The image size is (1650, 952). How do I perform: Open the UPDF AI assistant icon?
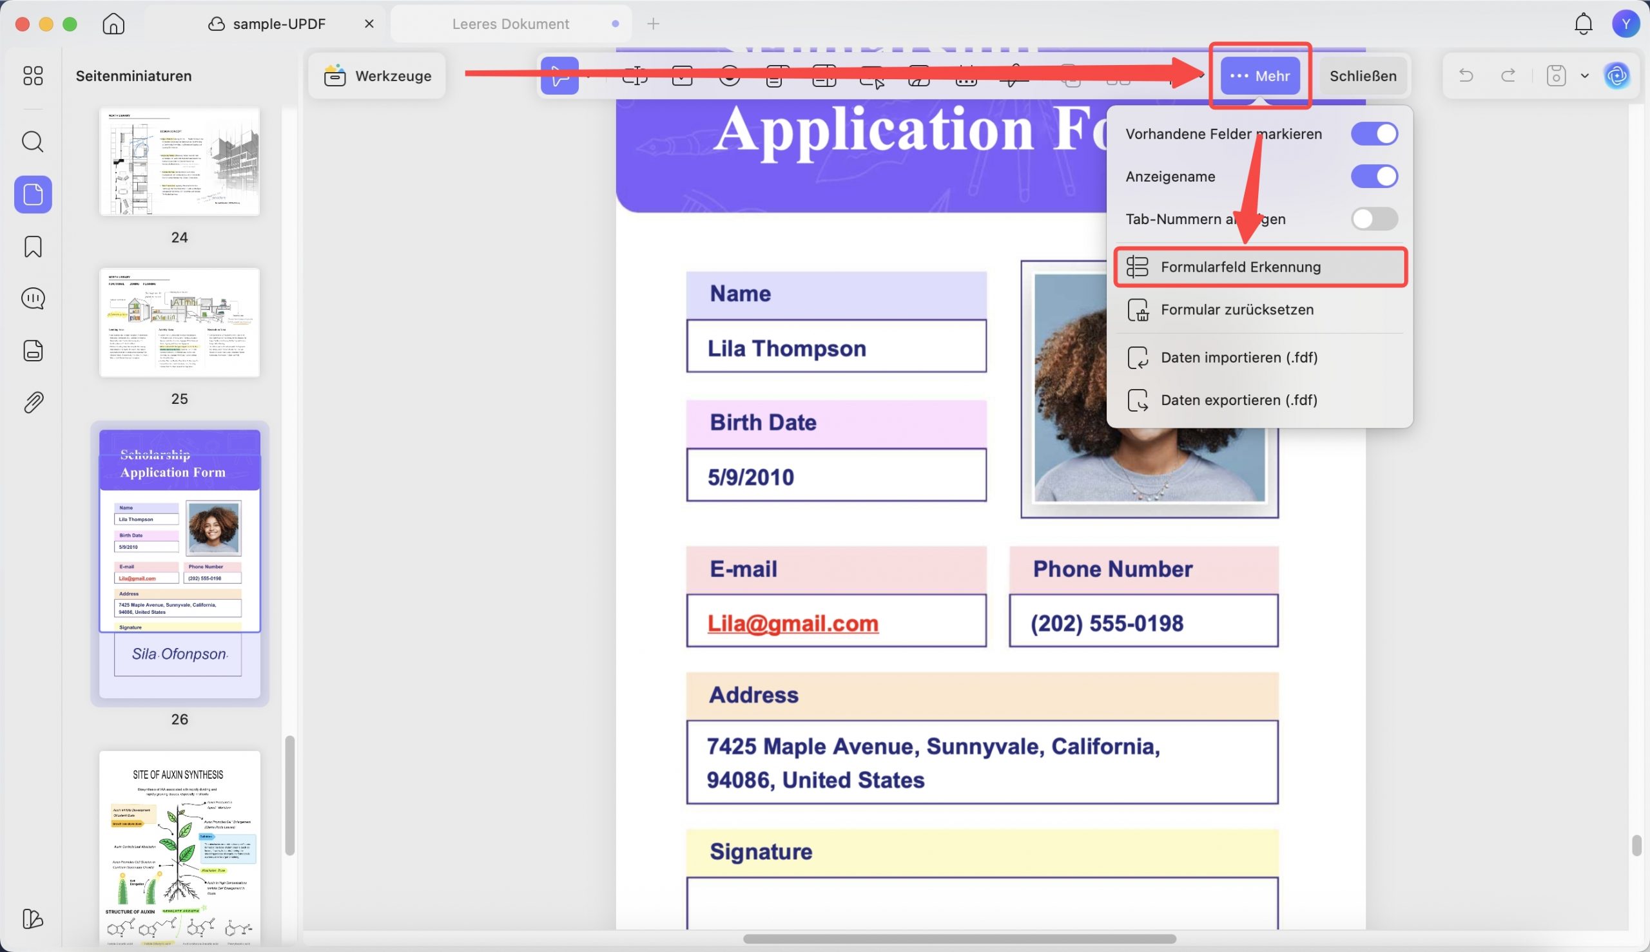coord(1616,76)
